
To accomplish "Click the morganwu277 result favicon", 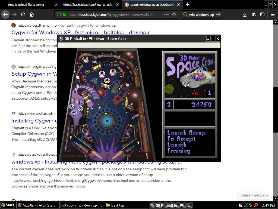I will point(14,67).
